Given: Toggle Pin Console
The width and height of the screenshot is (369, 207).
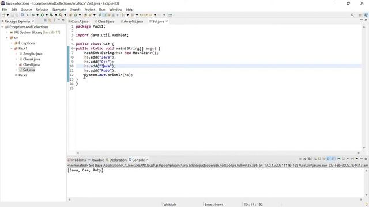Looking at the screenshot, I should [x=338, y=159].
